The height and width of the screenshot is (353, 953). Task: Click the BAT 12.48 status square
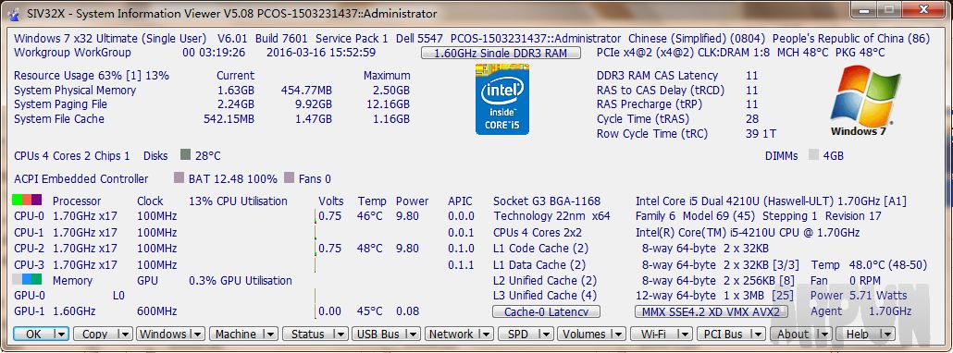[x=179, y=178]
